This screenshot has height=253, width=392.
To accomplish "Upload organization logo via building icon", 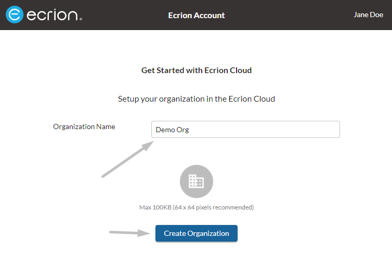I will click(196, 181).
